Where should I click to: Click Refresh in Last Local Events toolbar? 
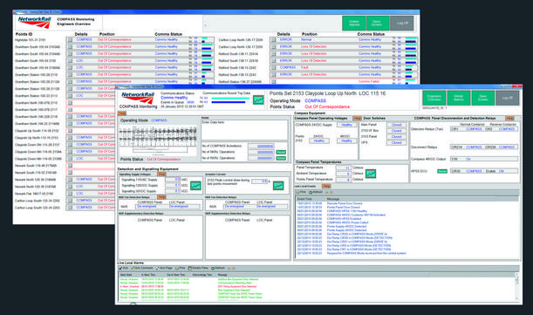tap(316, 192)
